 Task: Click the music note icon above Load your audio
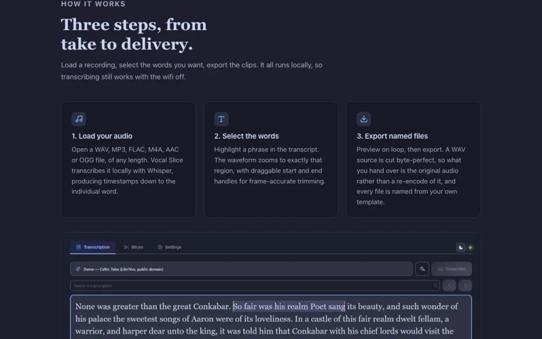pyautogui.click(x=79, y=119)
